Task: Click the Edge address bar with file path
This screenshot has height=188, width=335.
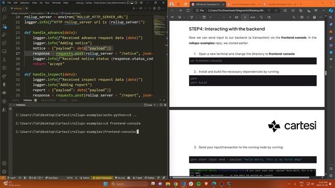Action: pos(236,10)
